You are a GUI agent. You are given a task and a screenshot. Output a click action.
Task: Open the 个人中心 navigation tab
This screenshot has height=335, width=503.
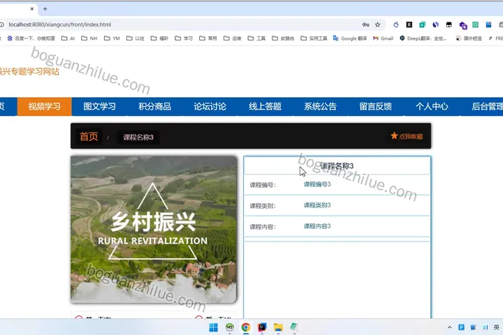pyautogui.click(x=432, y=106)
